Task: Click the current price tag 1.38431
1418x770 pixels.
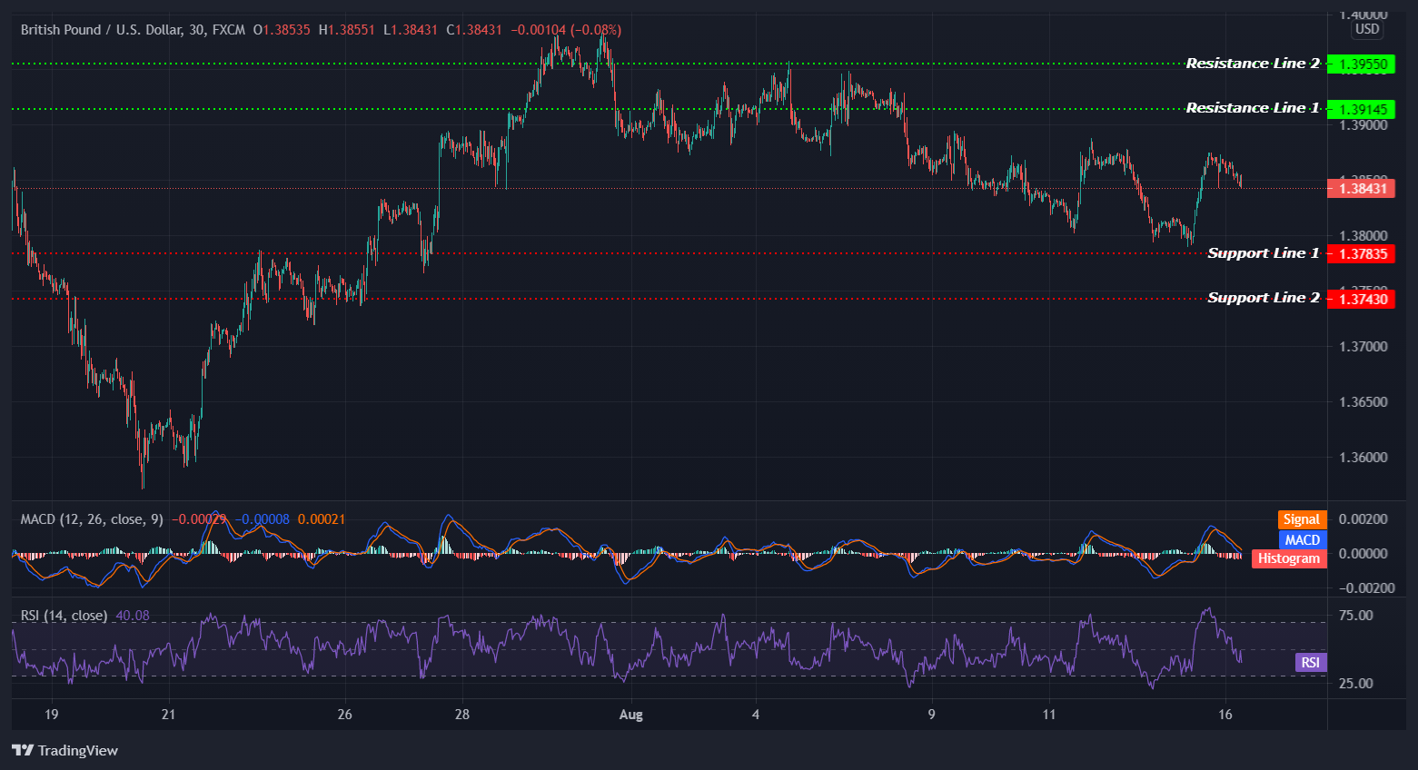Action: (1361, 188)
